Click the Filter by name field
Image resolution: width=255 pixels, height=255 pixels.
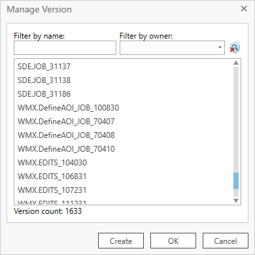click(x=65, y=48)
